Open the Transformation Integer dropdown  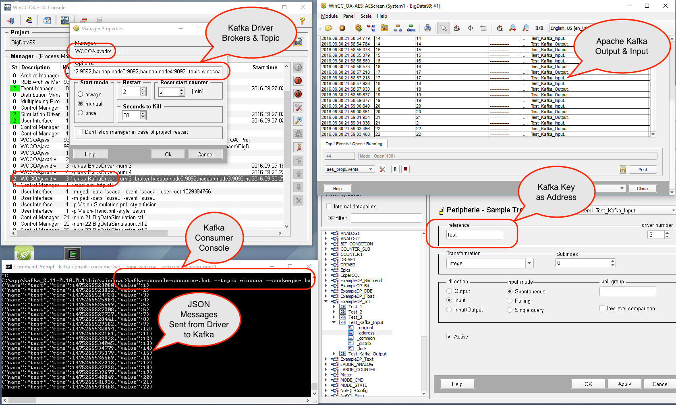click(529, 263)
